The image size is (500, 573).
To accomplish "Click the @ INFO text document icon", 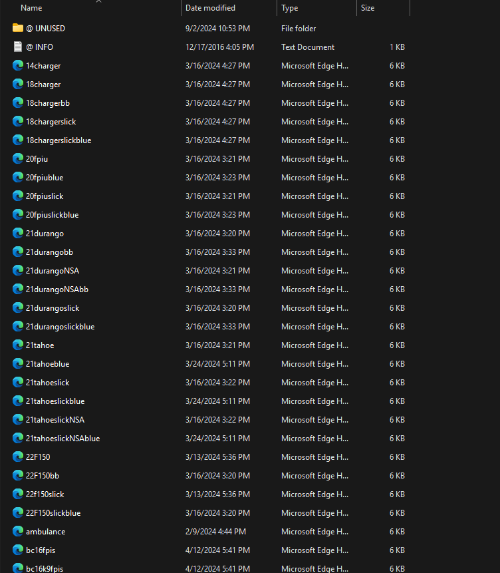I will (17, 47).
